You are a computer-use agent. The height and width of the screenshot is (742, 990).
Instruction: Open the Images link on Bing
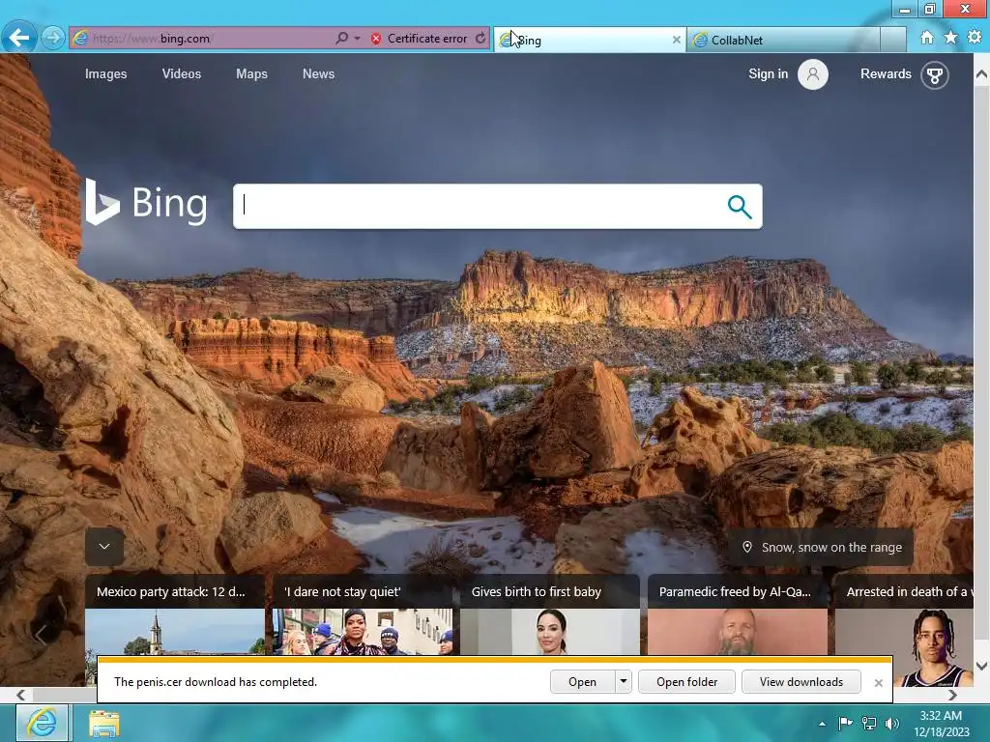point(106,73)
